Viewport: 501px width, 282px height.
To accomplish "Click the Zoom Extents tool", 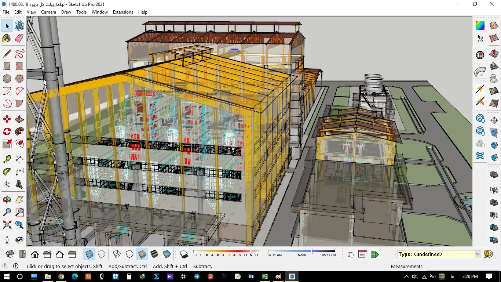I will coord(7,224).
